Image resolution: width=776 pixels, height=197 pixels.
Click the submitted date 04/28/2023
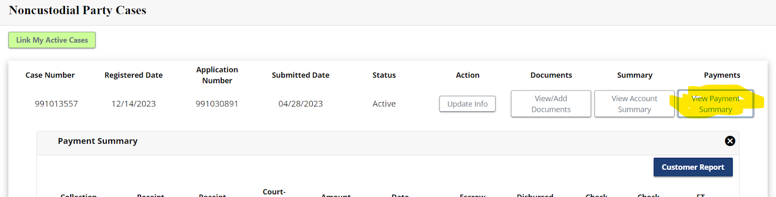(300, 104)
